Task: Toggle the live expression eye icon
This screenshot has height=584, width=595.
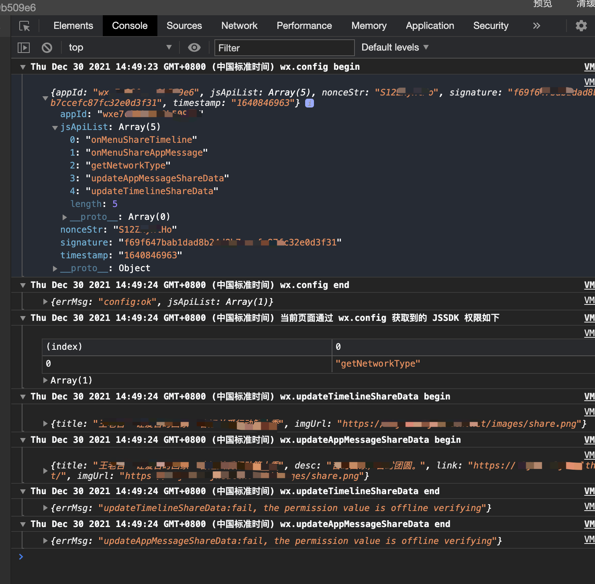Action: (x=194, y=48)
